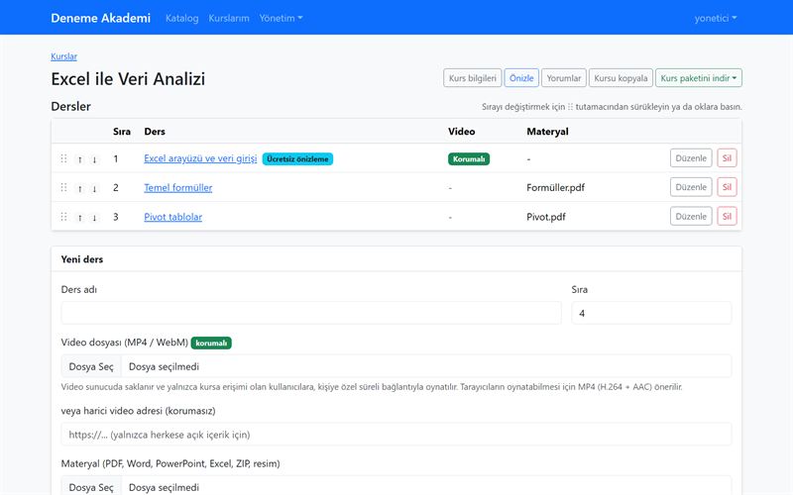Open Excel arayüzü ve veri girişi lesson

tap(200, 158)
